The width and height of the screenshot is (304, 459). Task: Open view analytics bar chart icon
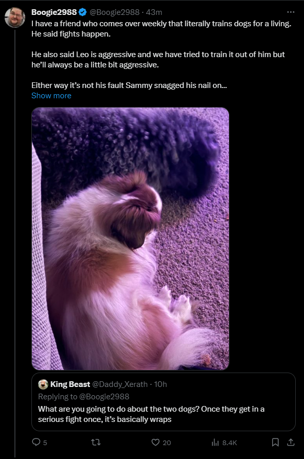(x=215, y=443)
